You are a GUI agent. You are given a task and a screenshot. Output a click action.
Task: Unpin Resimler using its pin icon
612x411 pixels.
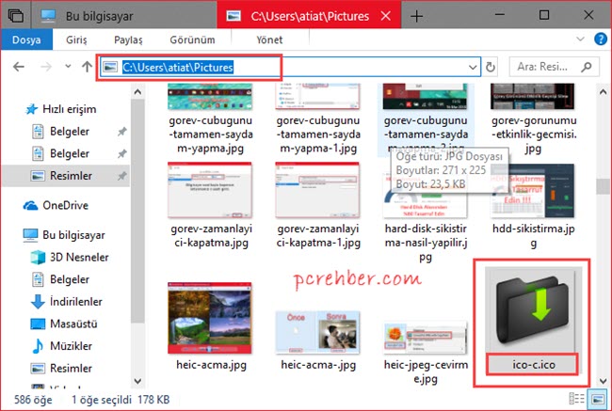[x=122, y=176]
